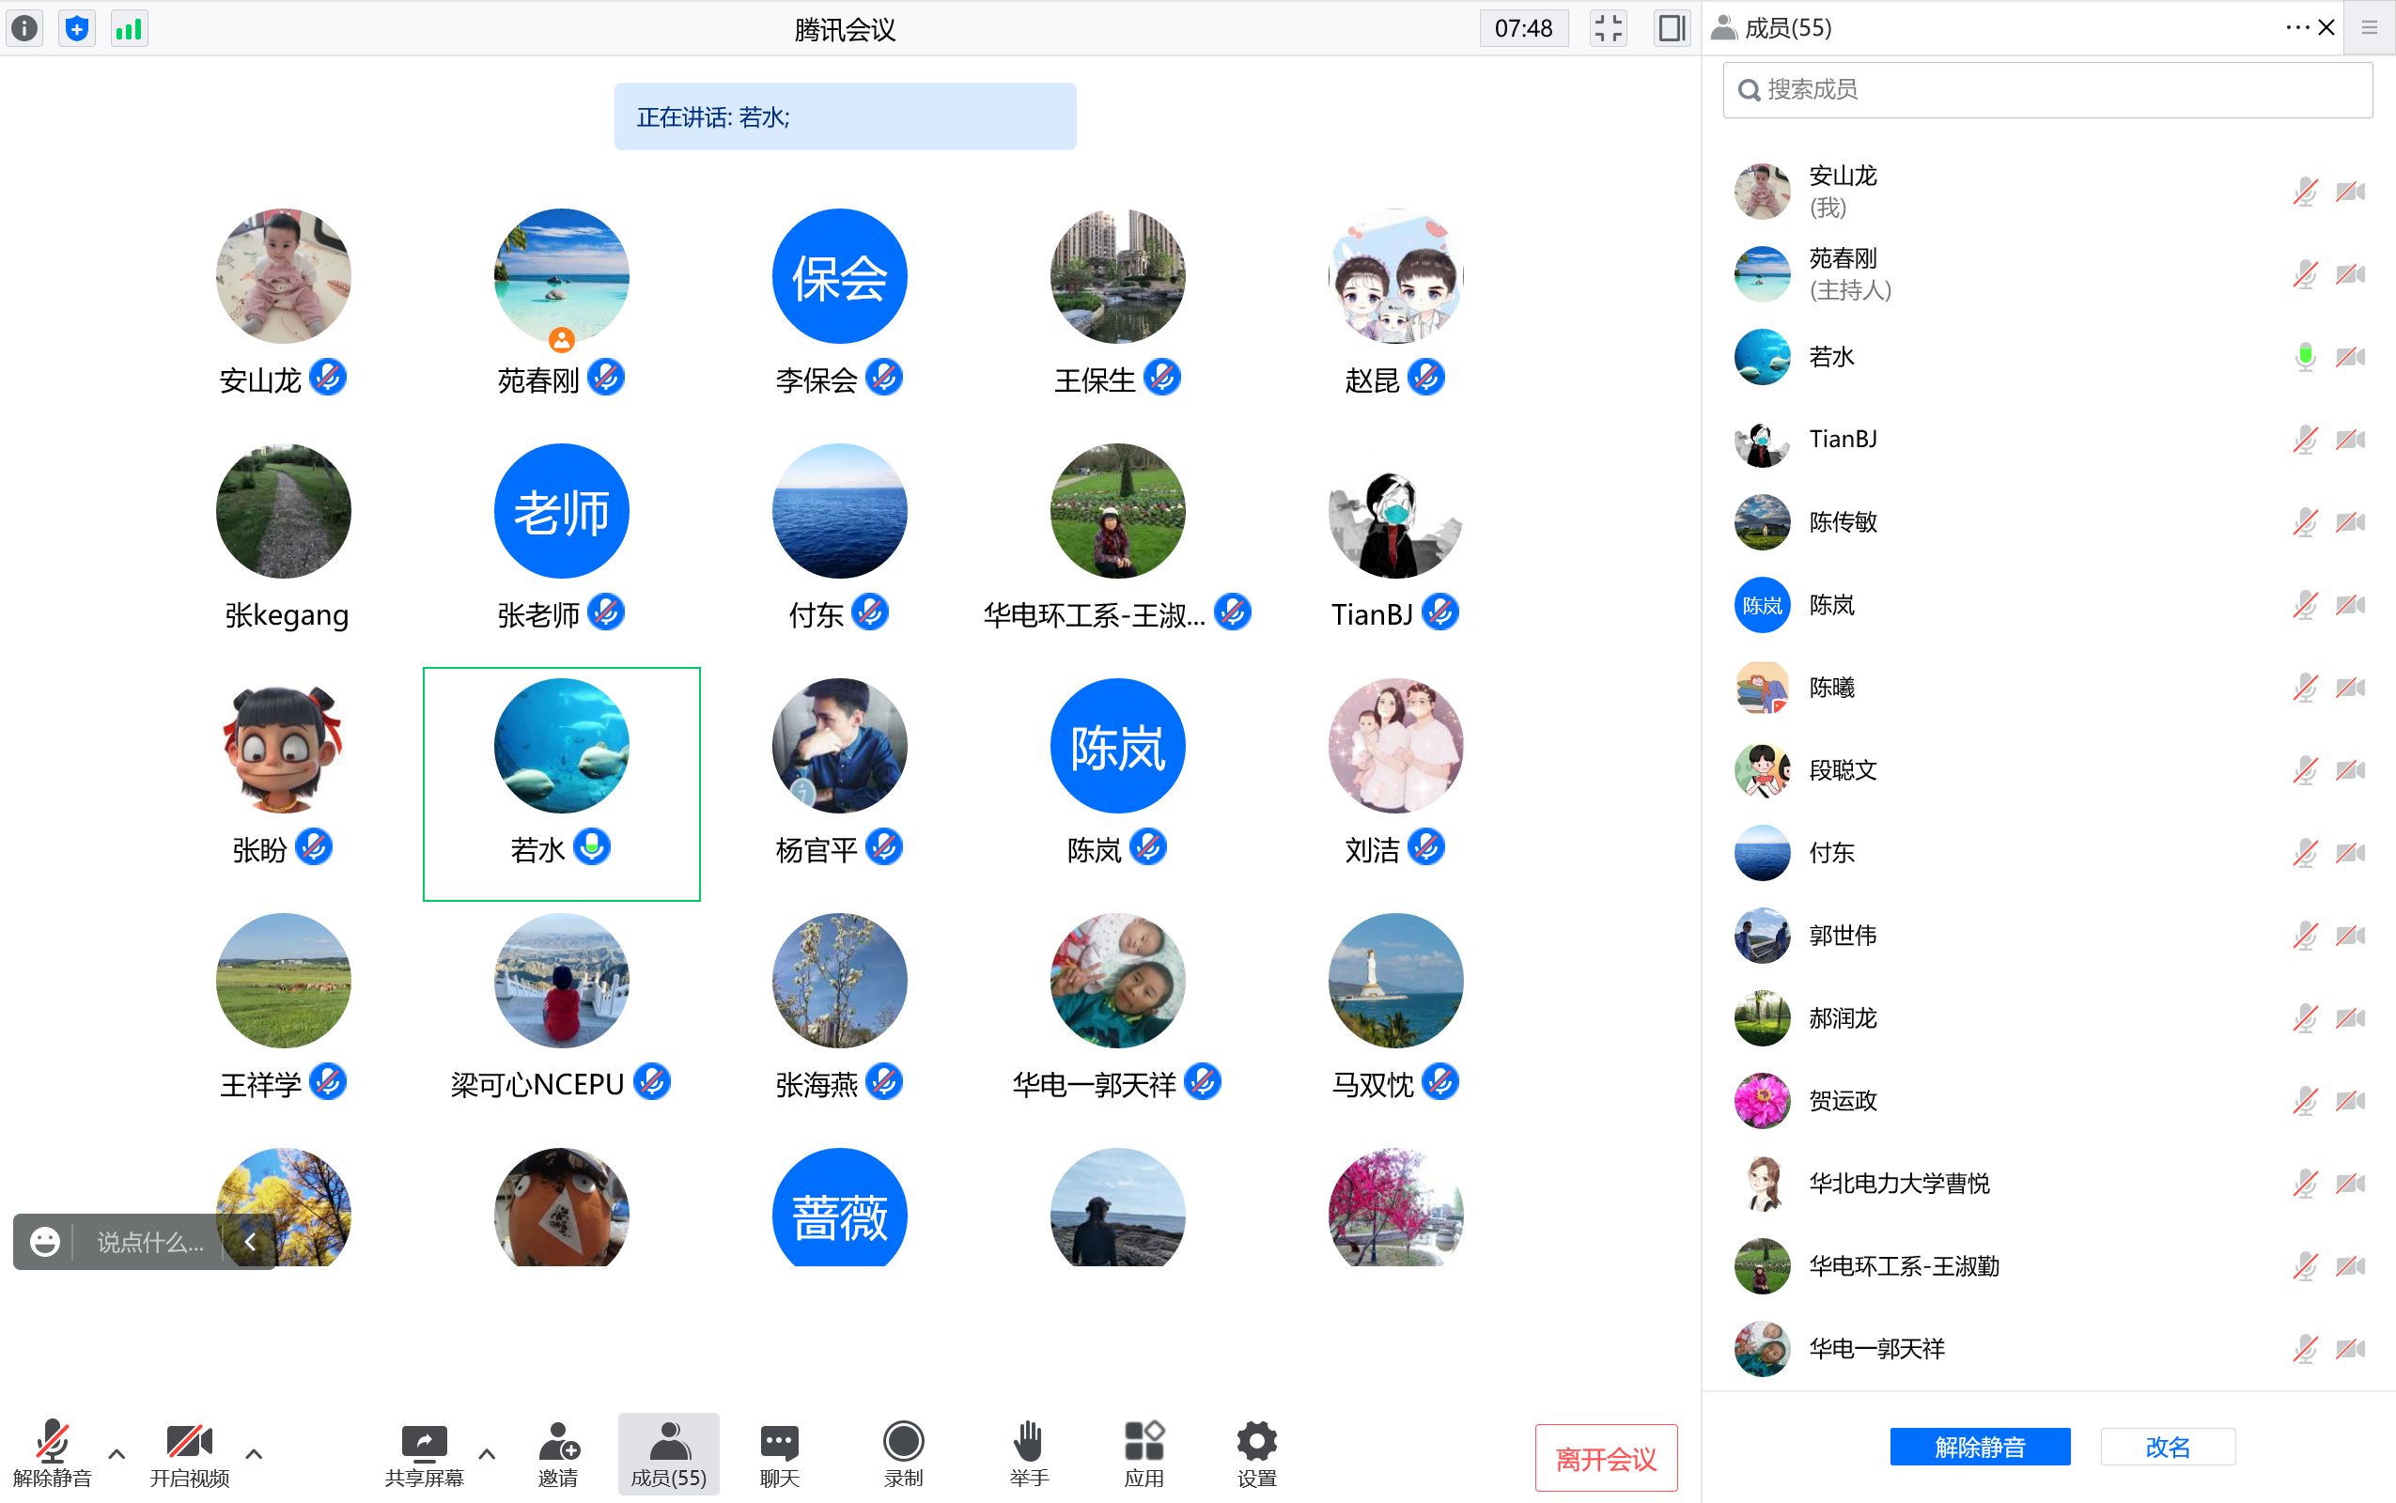Select 若水's highlighted video tile
2396x1503 pixels.
pos(561,783)
